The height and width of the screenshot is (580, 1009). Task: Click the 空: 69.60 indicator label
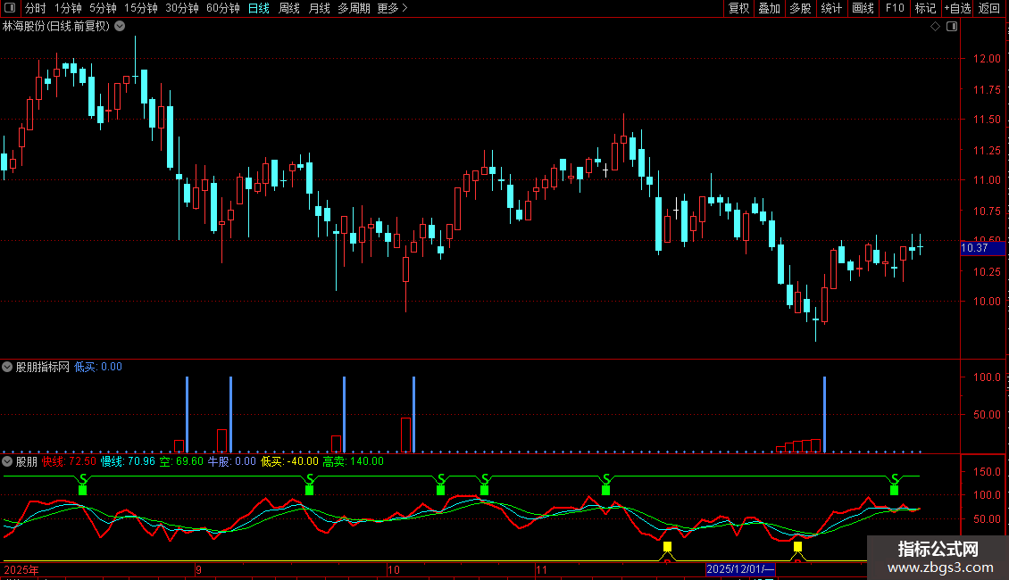pyautogui.click(x=181, y=461)
